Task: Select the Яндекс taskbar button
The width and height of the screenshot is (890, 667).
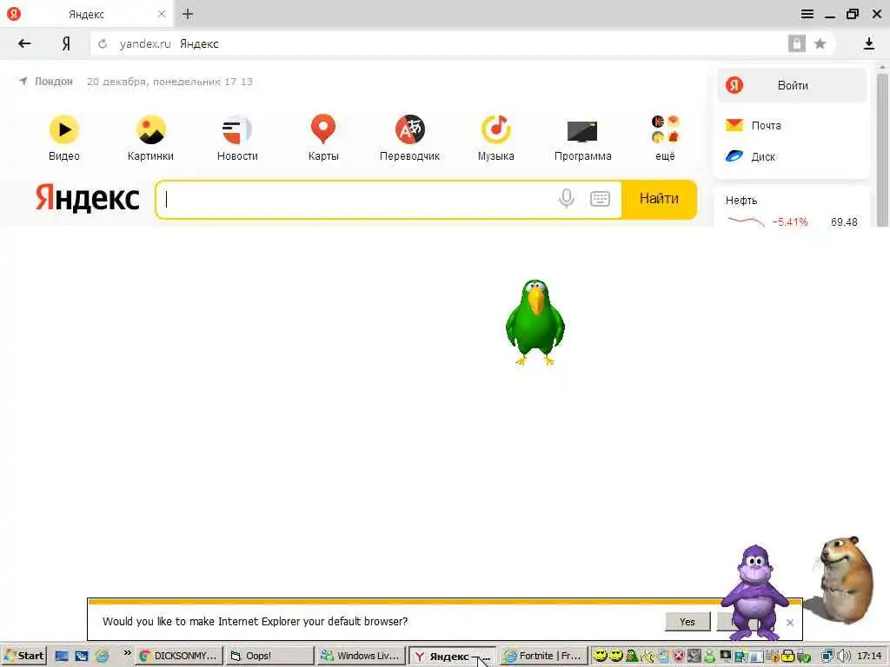Action: (x=452, y=657)
